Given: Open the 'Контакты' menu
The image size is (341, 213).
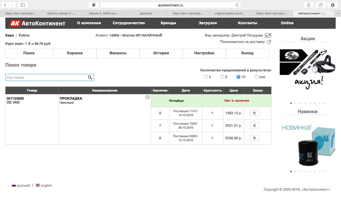Looking at the screenshot, I should click(x=247, y=23).
